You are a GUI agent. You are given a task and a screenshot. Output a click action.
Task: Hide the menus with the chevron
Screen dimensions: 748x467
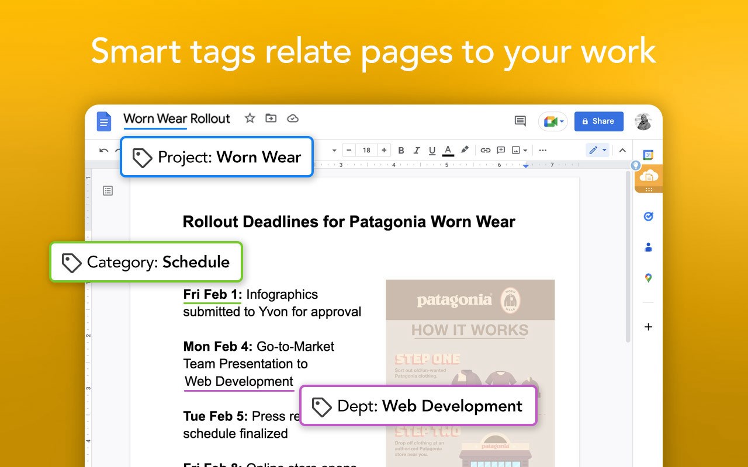pyautogui.click(x=622, y=150)
